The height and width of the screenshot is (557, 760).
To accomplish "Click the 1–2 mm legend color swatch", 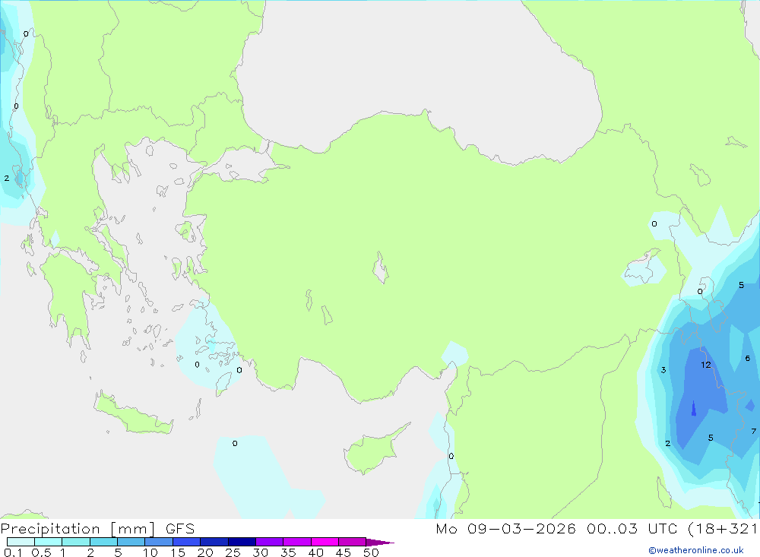I will 76,542.
